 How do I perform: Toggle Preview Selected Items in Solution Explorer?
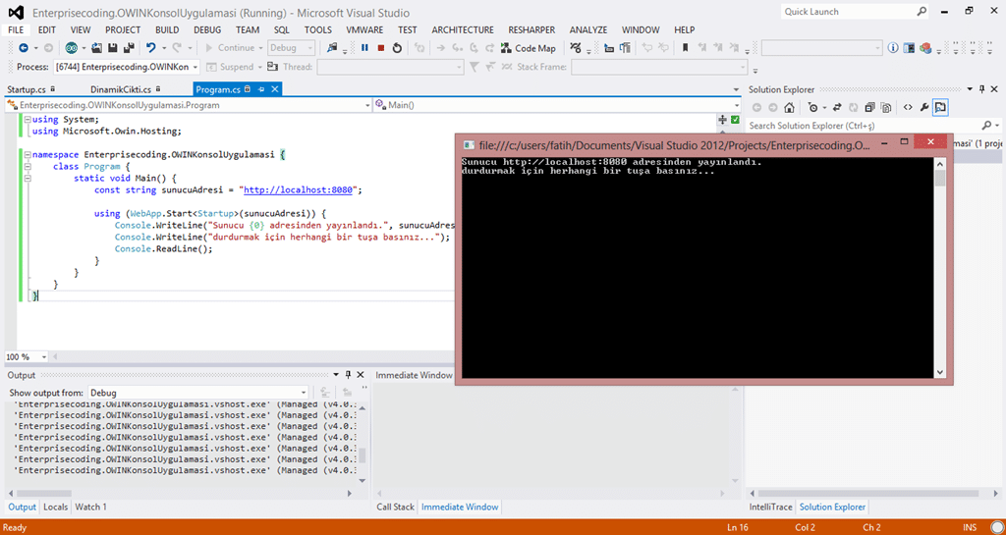pos(940,108)
